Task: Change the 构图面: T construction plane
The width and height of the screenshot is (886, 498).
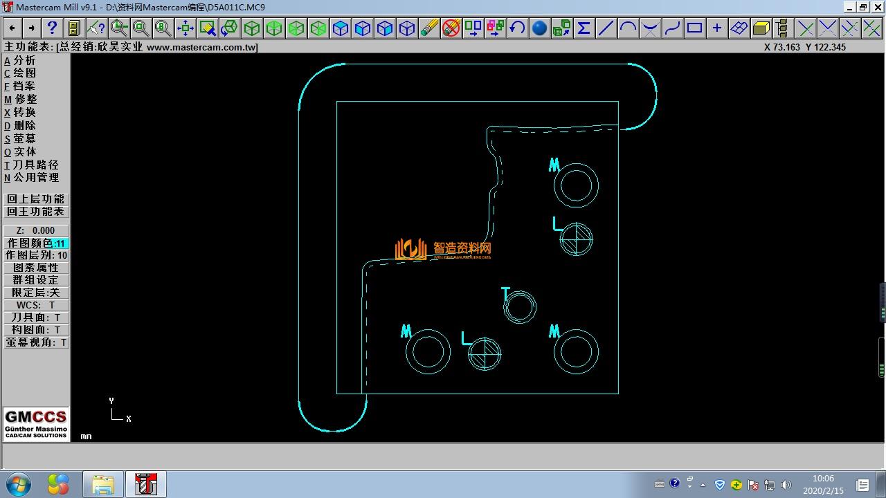Action: (36, 330)
